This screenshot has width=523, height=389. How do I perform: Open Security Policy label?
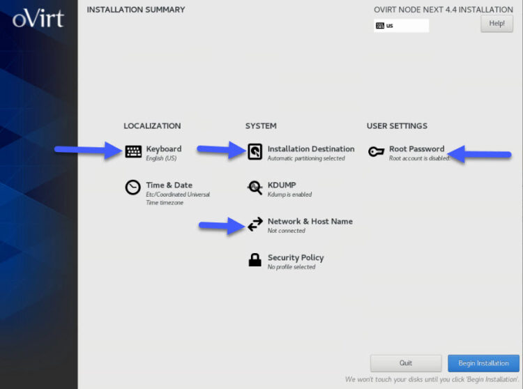296,258
